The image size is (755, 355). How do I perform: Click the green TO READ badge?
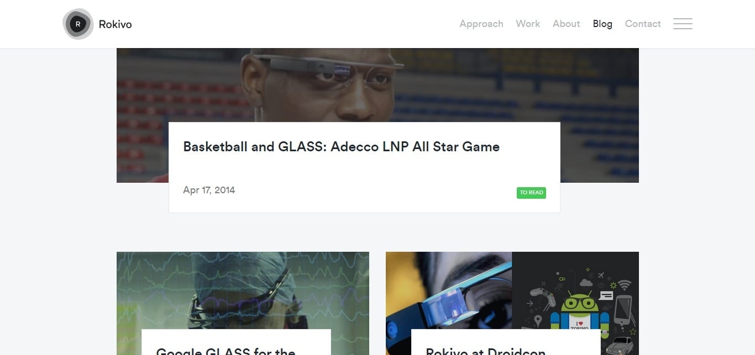point(531,193)
